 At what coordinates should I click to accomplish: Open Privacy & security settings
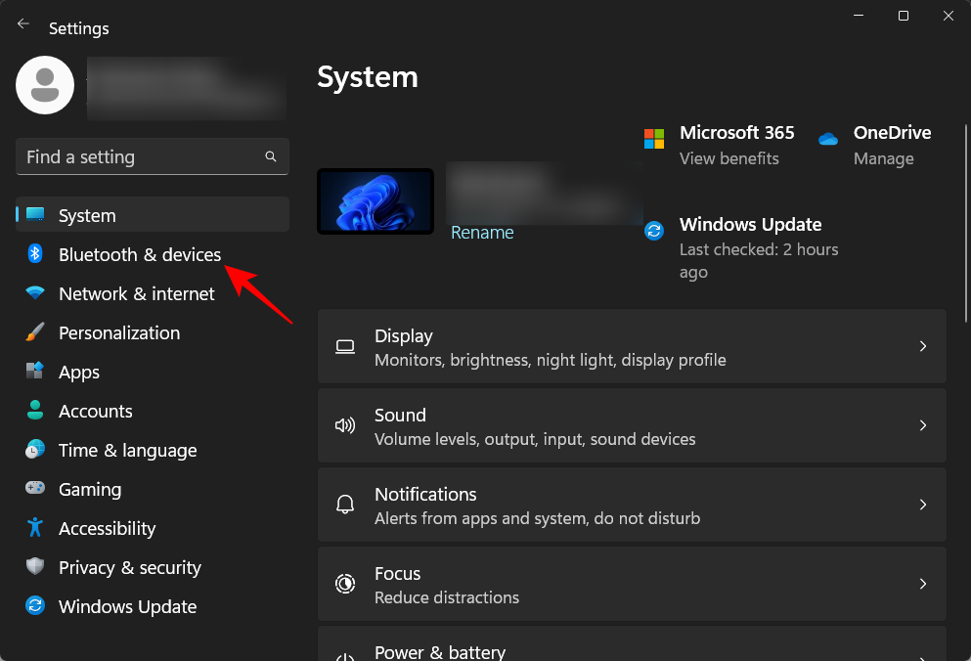129,567
